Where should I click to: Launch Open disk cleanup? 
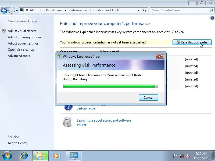(21, 50)
